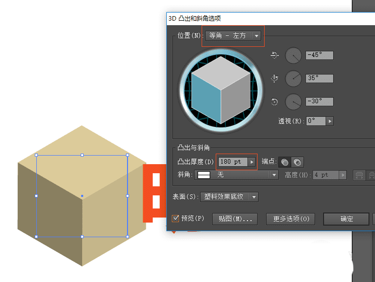The height and width of the screenshot is (282, 375).
Task: Turn on solid cap 端点 button
Action: pyautogui.click(x=285, y=162)
